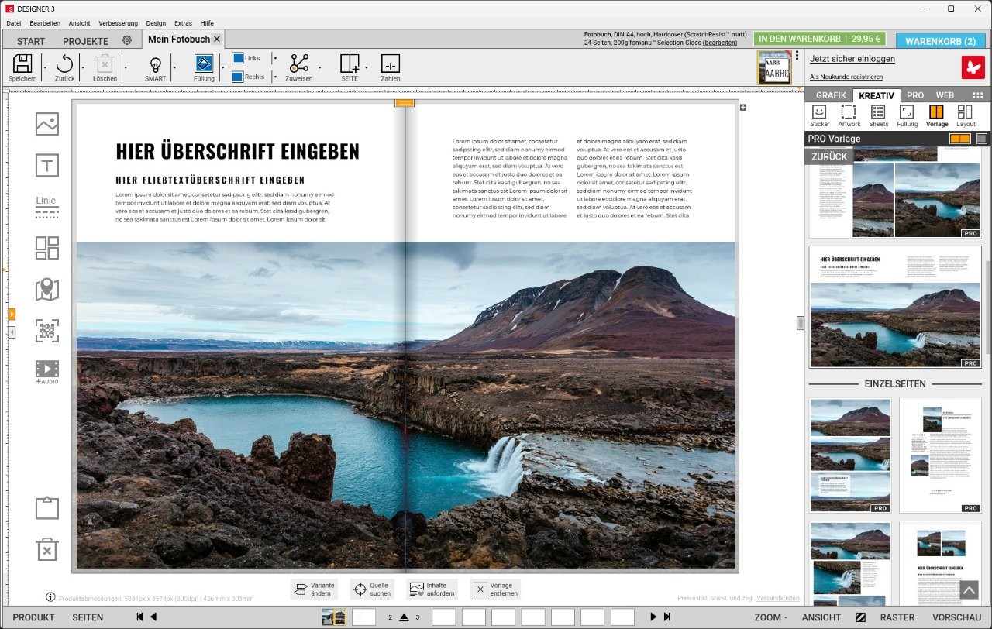Jump to the last page
The width and height of the screenshot is (992, 629).
tap(666, 617)
